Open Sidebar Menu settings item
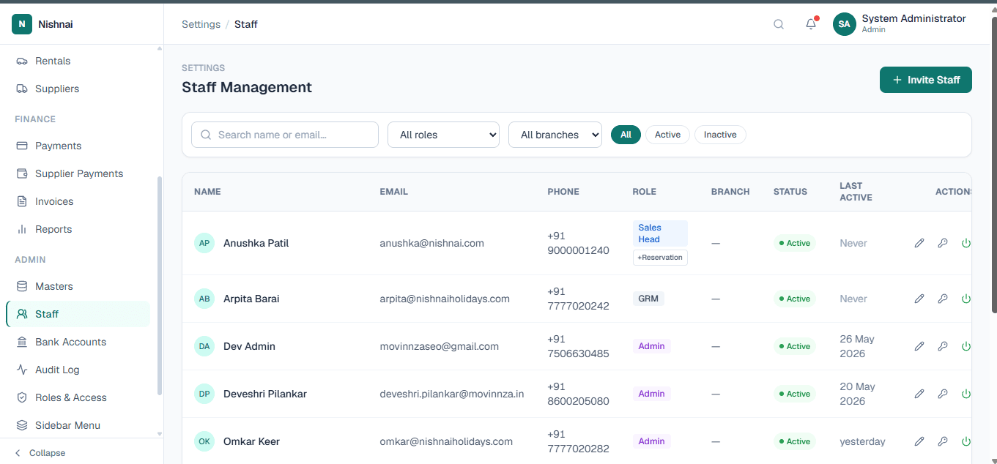Image resolution: width=997 pixels, height=464 pixels. pyautogui.click(x=78, y=425)
